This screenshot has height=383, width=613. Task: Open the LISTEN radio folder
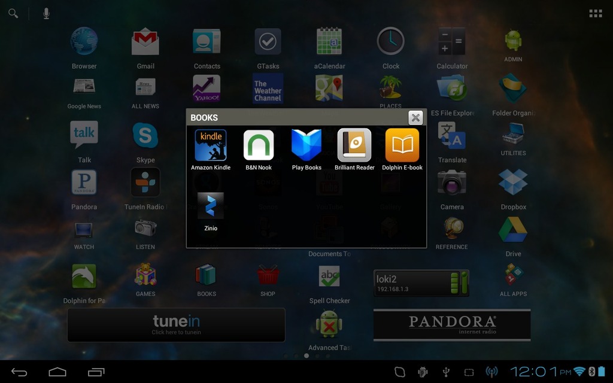tap(145, 227)
